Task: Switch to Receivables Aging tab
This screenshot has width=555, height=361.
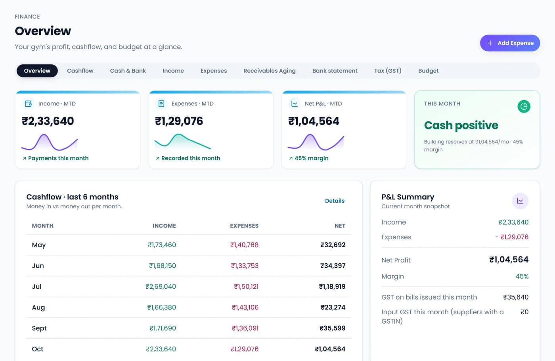Action: [x=270, y=71]
